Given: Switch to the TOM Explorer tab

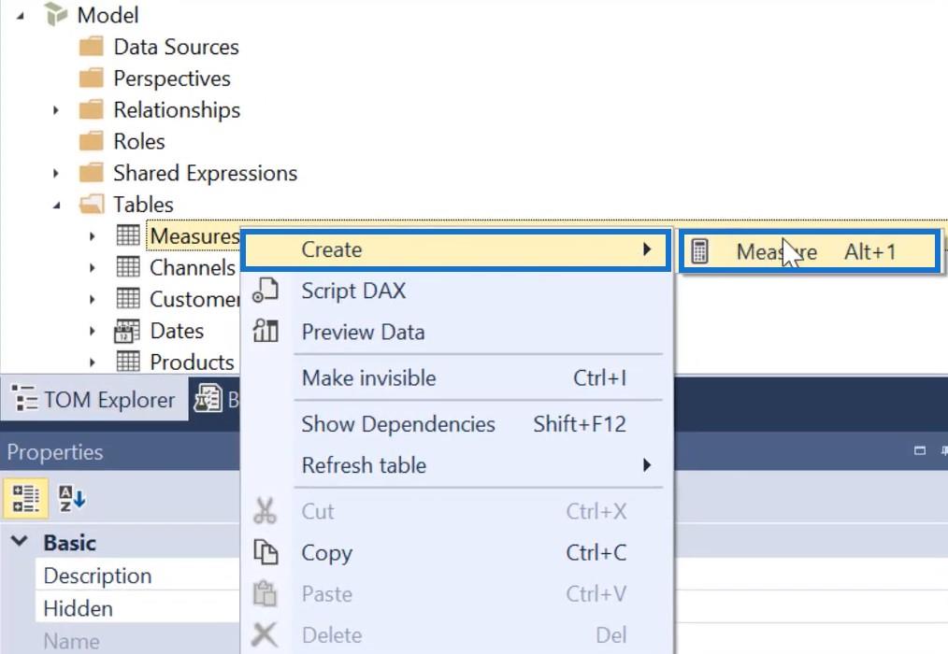Looking at the screenshot, I should [94, 399].
